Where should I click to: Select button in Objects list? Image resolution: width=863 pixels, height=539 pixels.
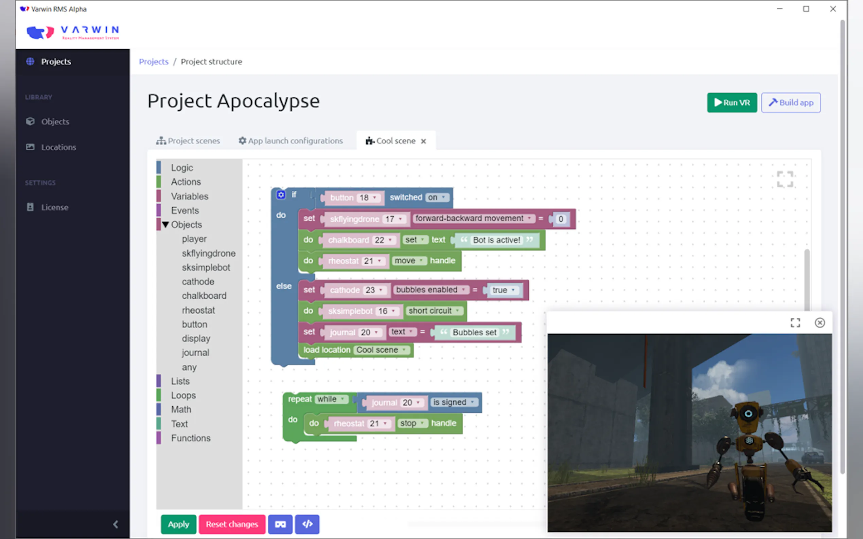click(194, 324)
